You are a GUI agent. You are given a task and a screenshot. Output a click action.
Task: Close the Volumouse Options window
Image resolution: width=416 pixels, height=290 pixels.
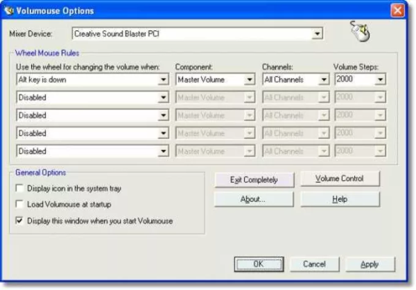(397, 10)
